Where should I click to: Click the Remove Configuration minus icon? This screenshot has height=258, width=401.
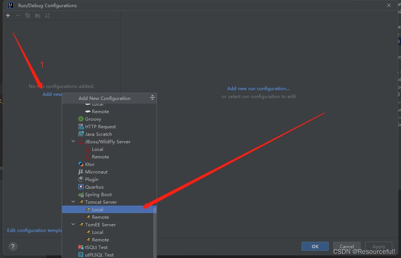point(18,15)
